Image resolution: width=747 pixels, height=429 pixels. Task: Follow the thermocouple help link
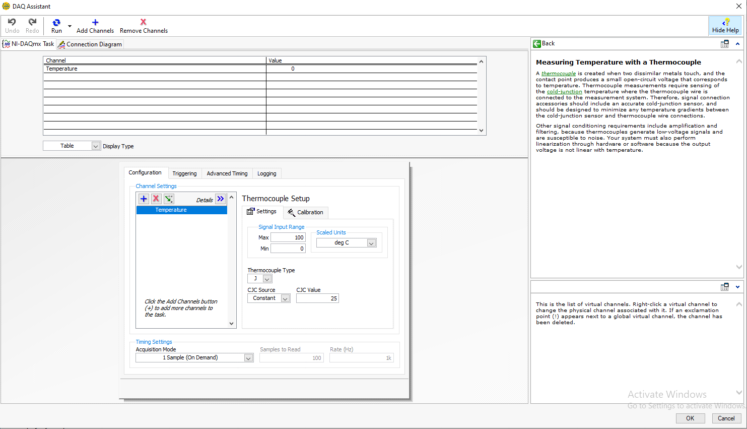(558, 74)
